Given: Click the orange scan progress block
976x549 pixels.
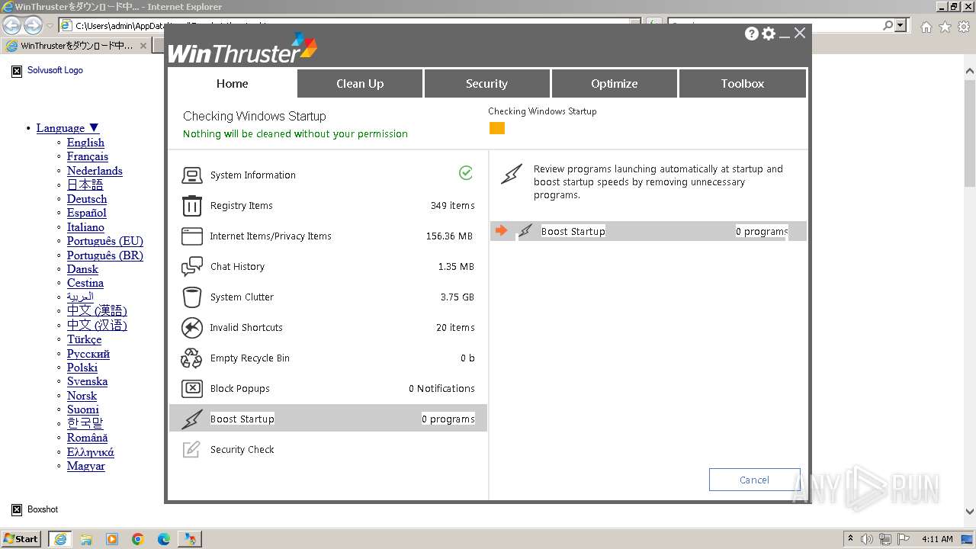Looking at the screenshot, I should click(x=497, y=128).
